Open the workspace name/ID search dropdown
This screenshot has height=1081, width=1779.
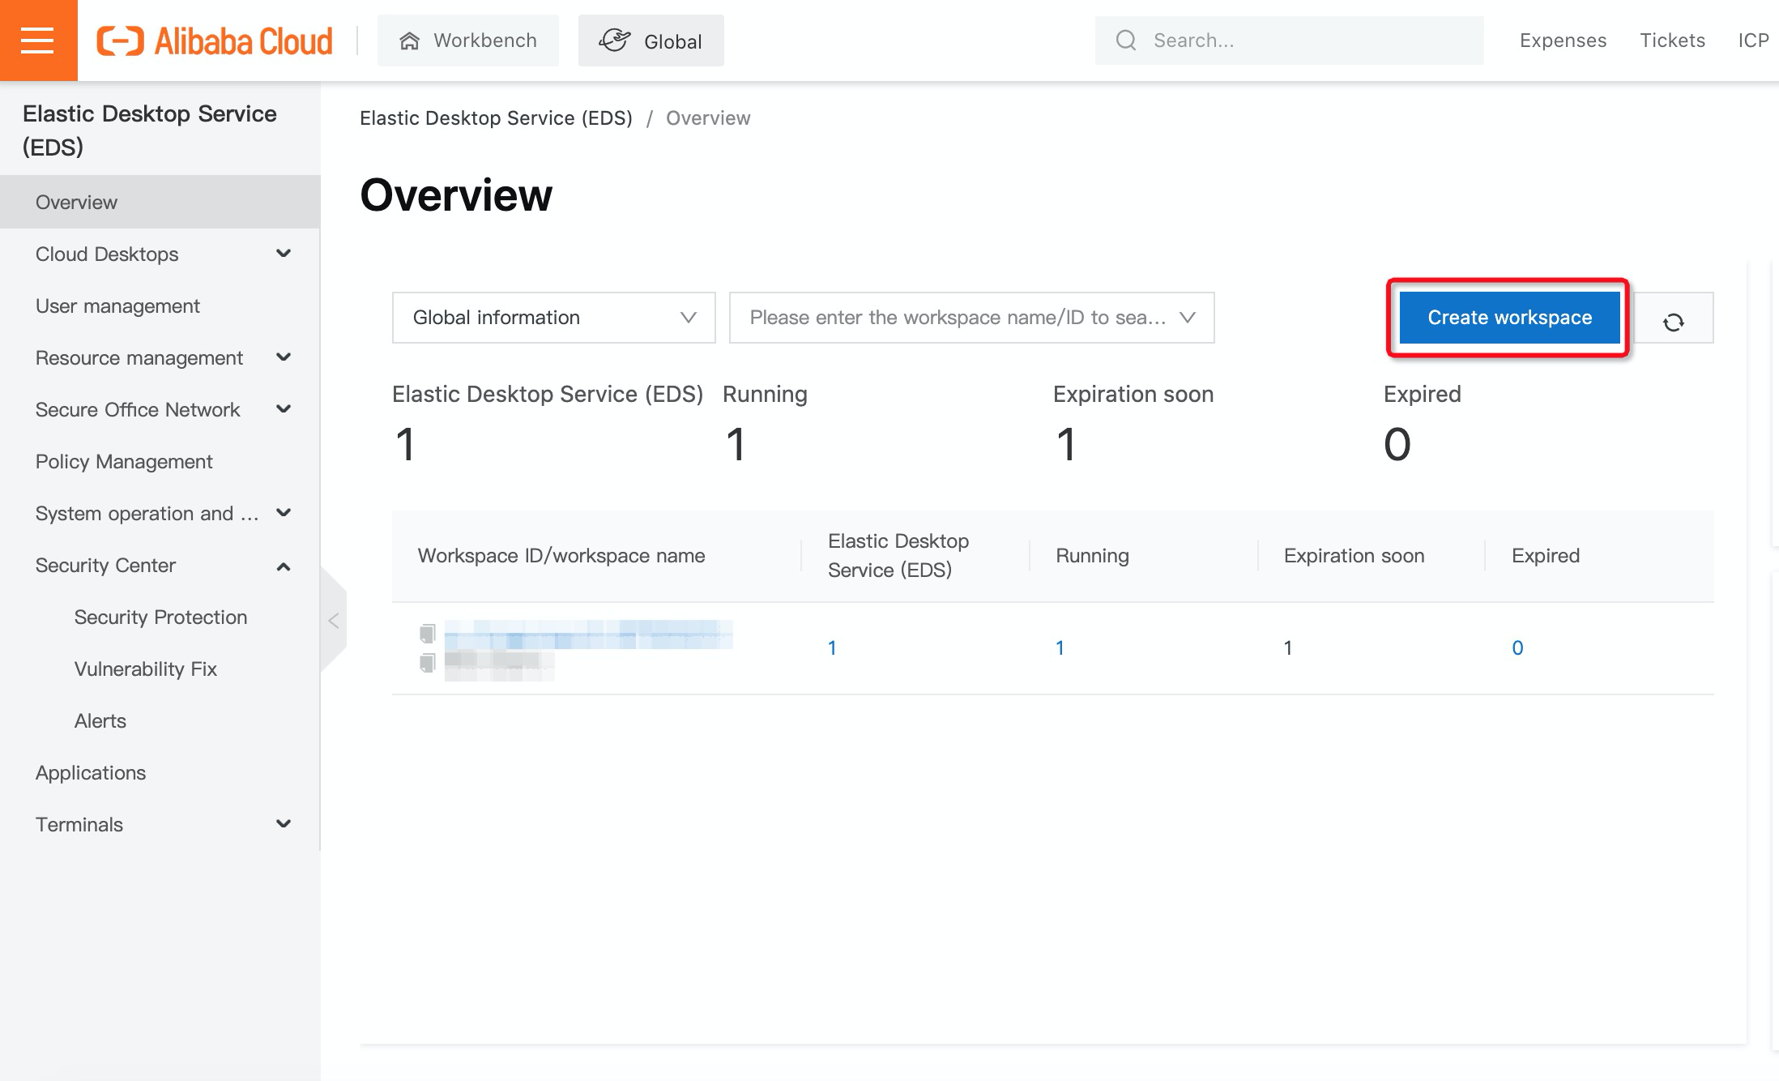[x=971, y=318]
